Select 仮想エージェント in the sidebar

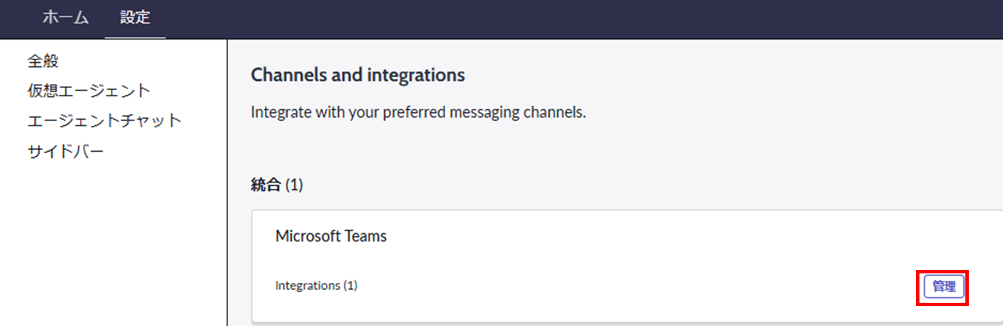tap(89, 91)
